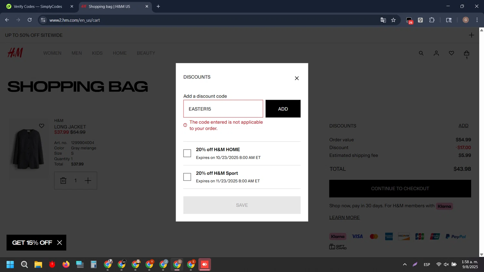
Task: Click the Klarna payment logo
Action: pyautogui.click(x=338, y=237)
